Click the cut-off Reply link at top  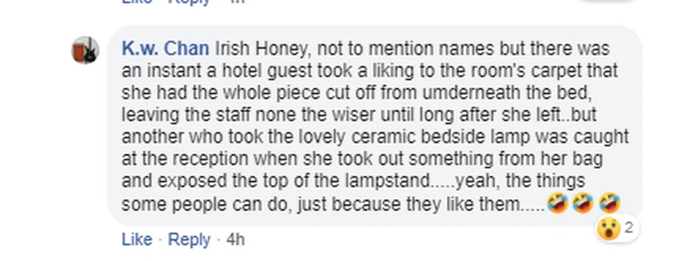[189, 2]
